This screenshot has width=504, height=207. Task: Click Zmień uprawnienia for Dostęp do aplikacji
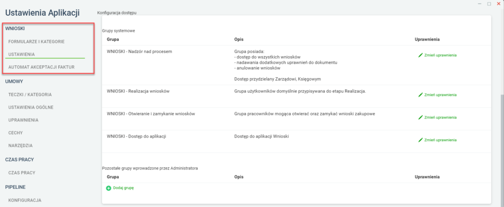tap(441, 140)
